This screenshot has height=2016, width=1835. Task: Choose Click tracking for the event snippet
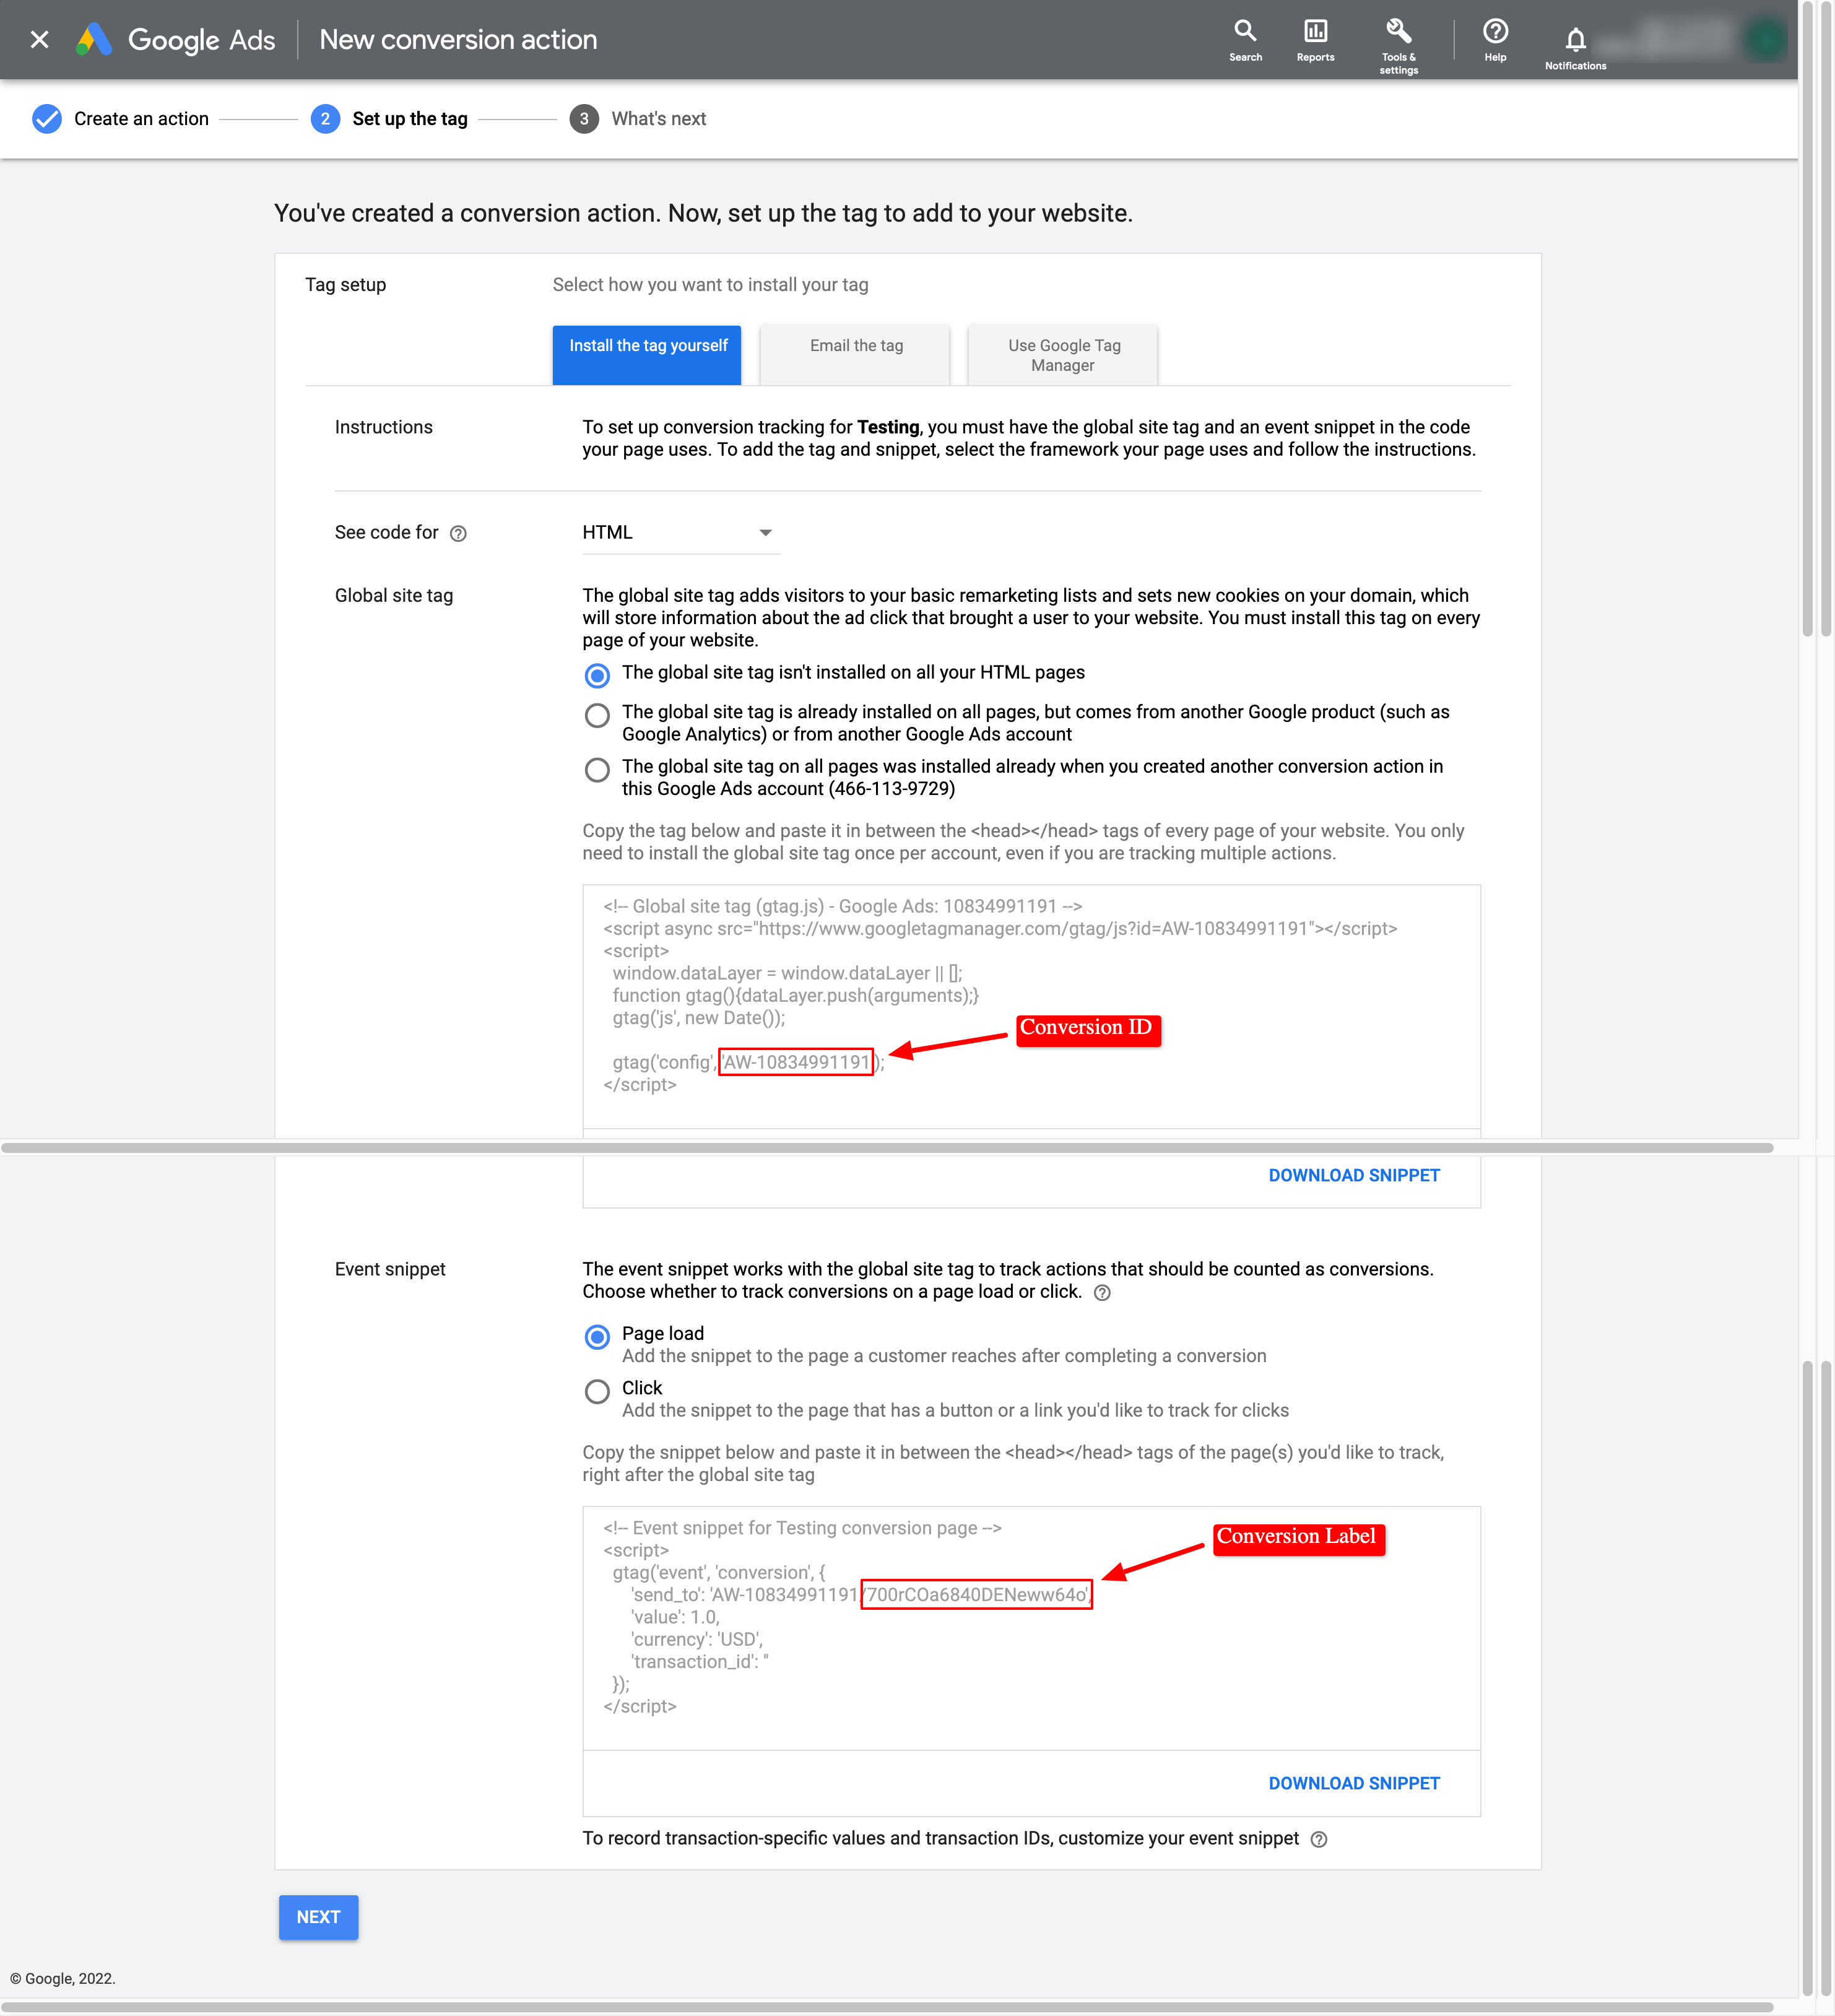pyautogui.click(x=597, y=1391)
